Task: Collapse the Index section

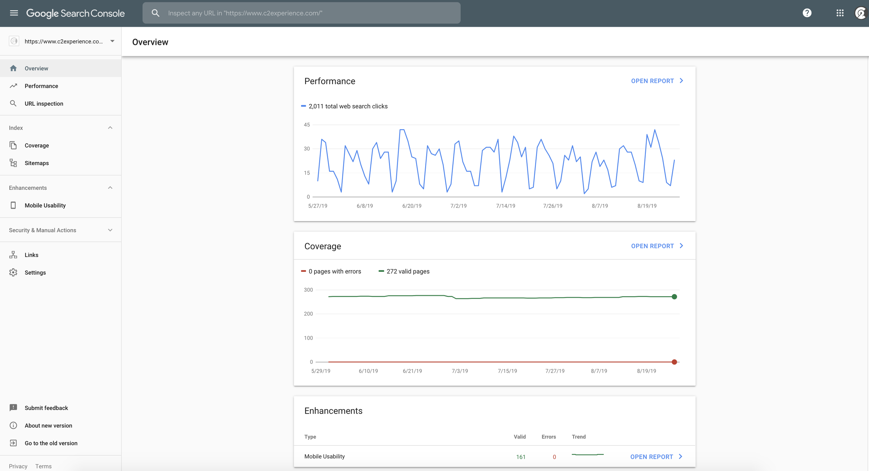Action: click(x=110, y=128)
